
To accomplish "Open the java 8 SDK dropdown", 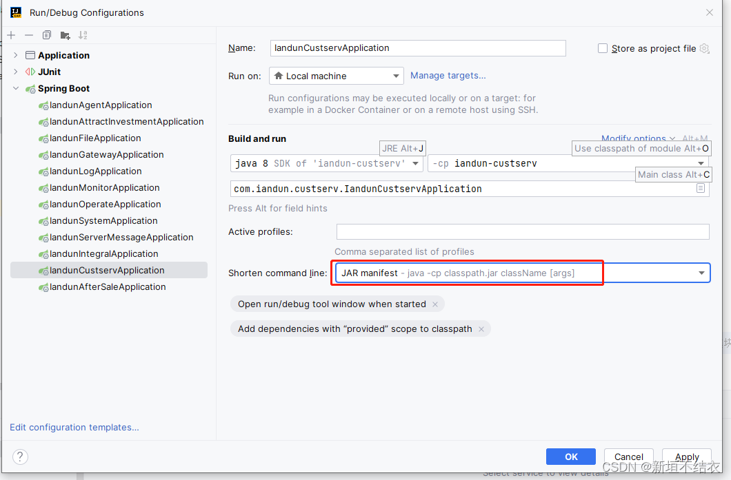I will [326, 163].
